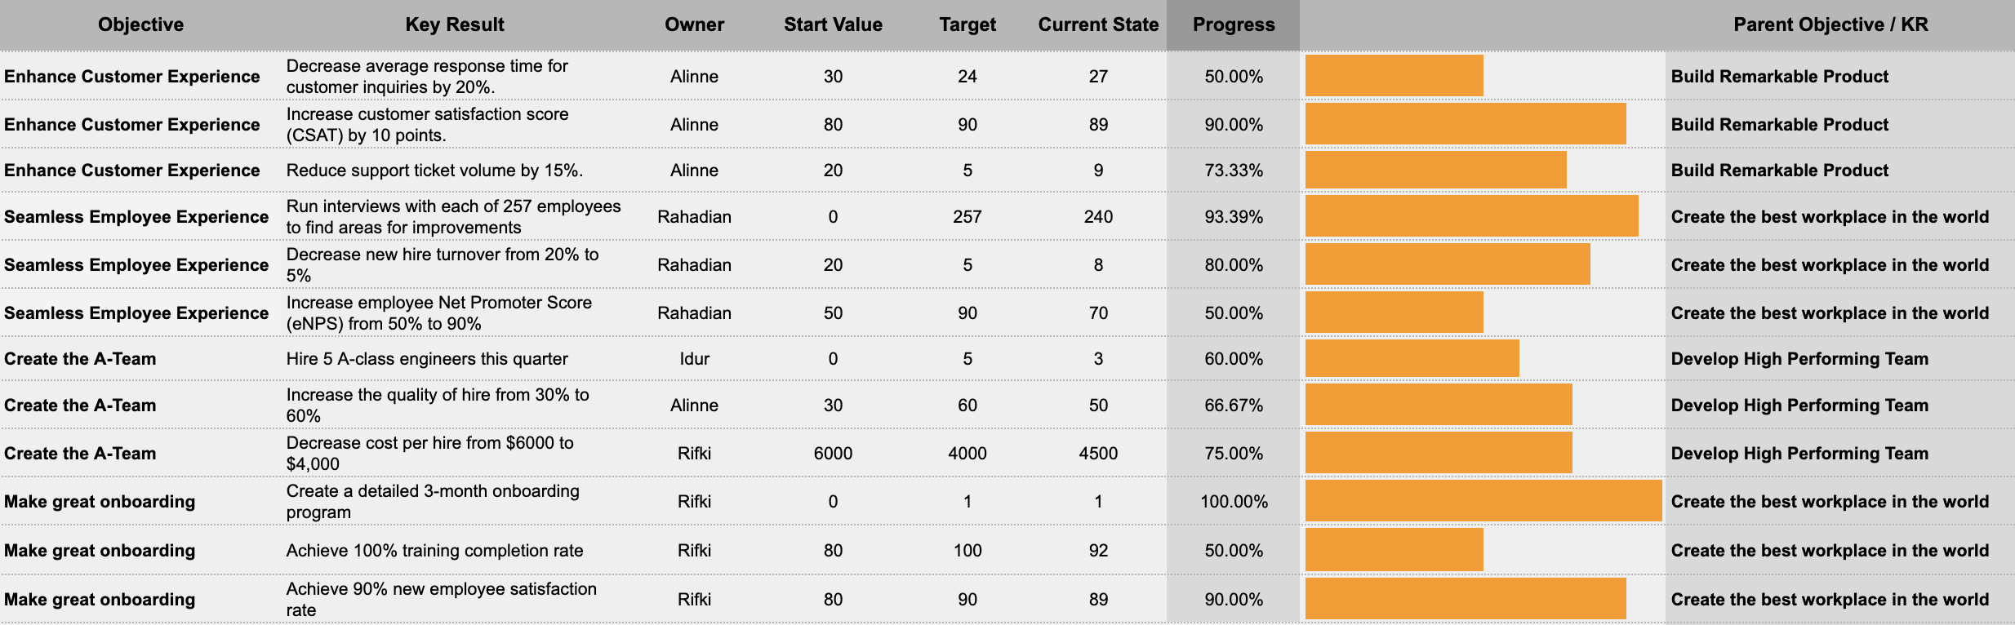
Task: Click the 100.00% progress bar
Action: pos(1483,501)
